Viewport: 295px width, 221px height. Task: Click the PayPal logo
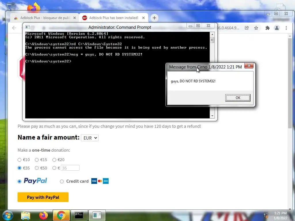[35, 181]
